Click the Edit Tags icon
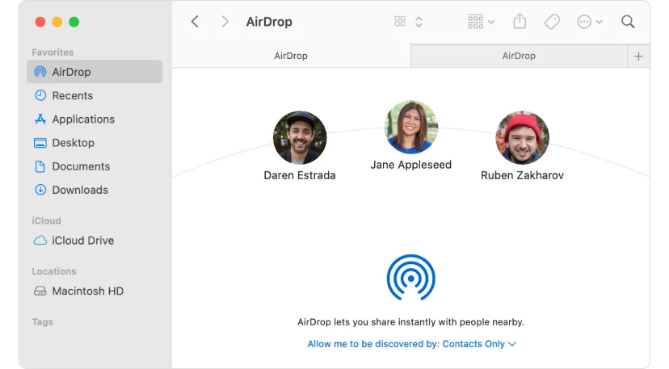Image resolution: width=669 pixels, height=369 pixels. pyautogui.click(x=552, y=22)
